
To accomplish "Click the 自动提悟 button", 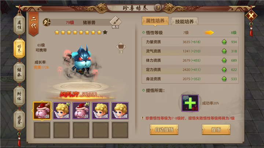I will 164,129.
